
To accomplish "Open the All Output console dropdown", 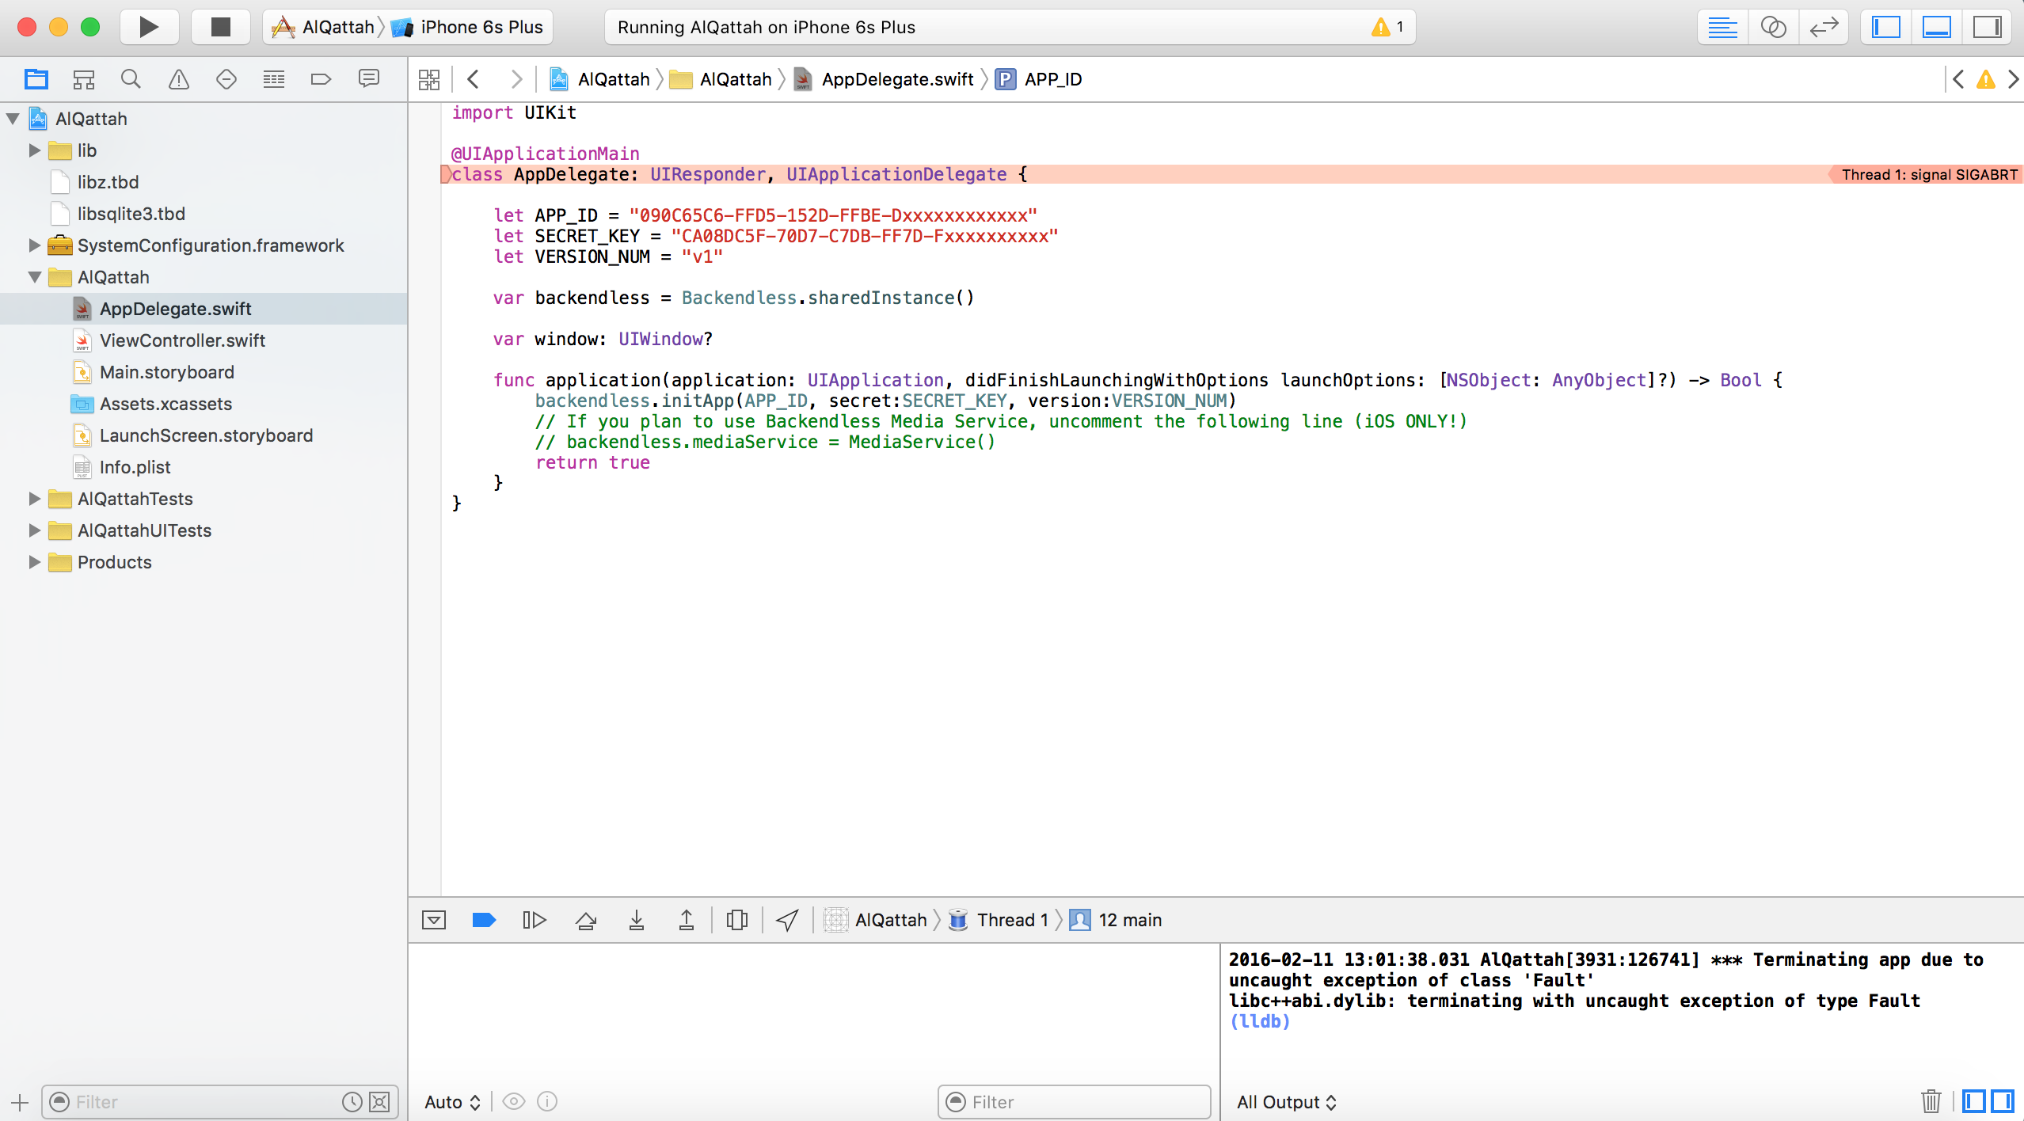I will [1287, 1102].
